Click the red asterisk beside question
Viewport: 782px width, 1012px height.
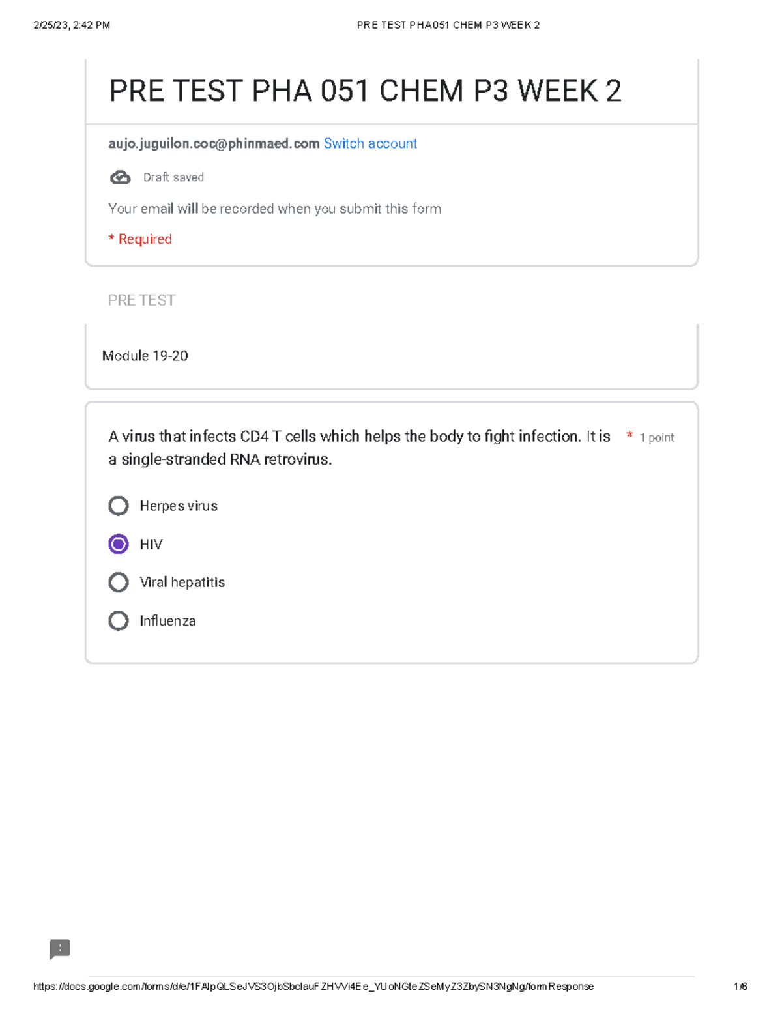[x=630, y=435]
